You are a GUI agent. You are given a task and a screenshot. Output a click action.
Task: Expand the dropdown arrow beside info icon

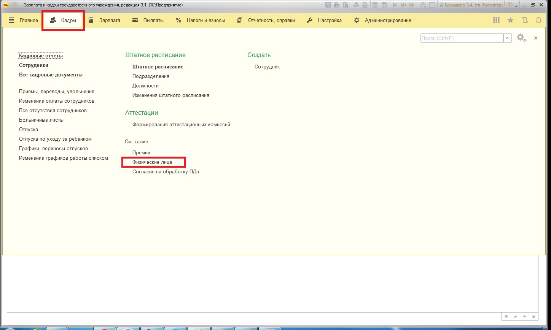516,5
